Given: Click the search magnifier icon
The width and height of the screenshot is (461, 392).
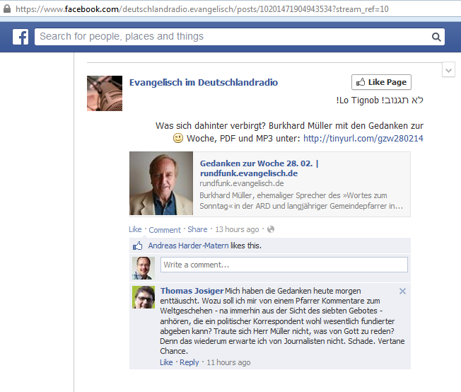Looking at the screenshot, I should 436,37.
